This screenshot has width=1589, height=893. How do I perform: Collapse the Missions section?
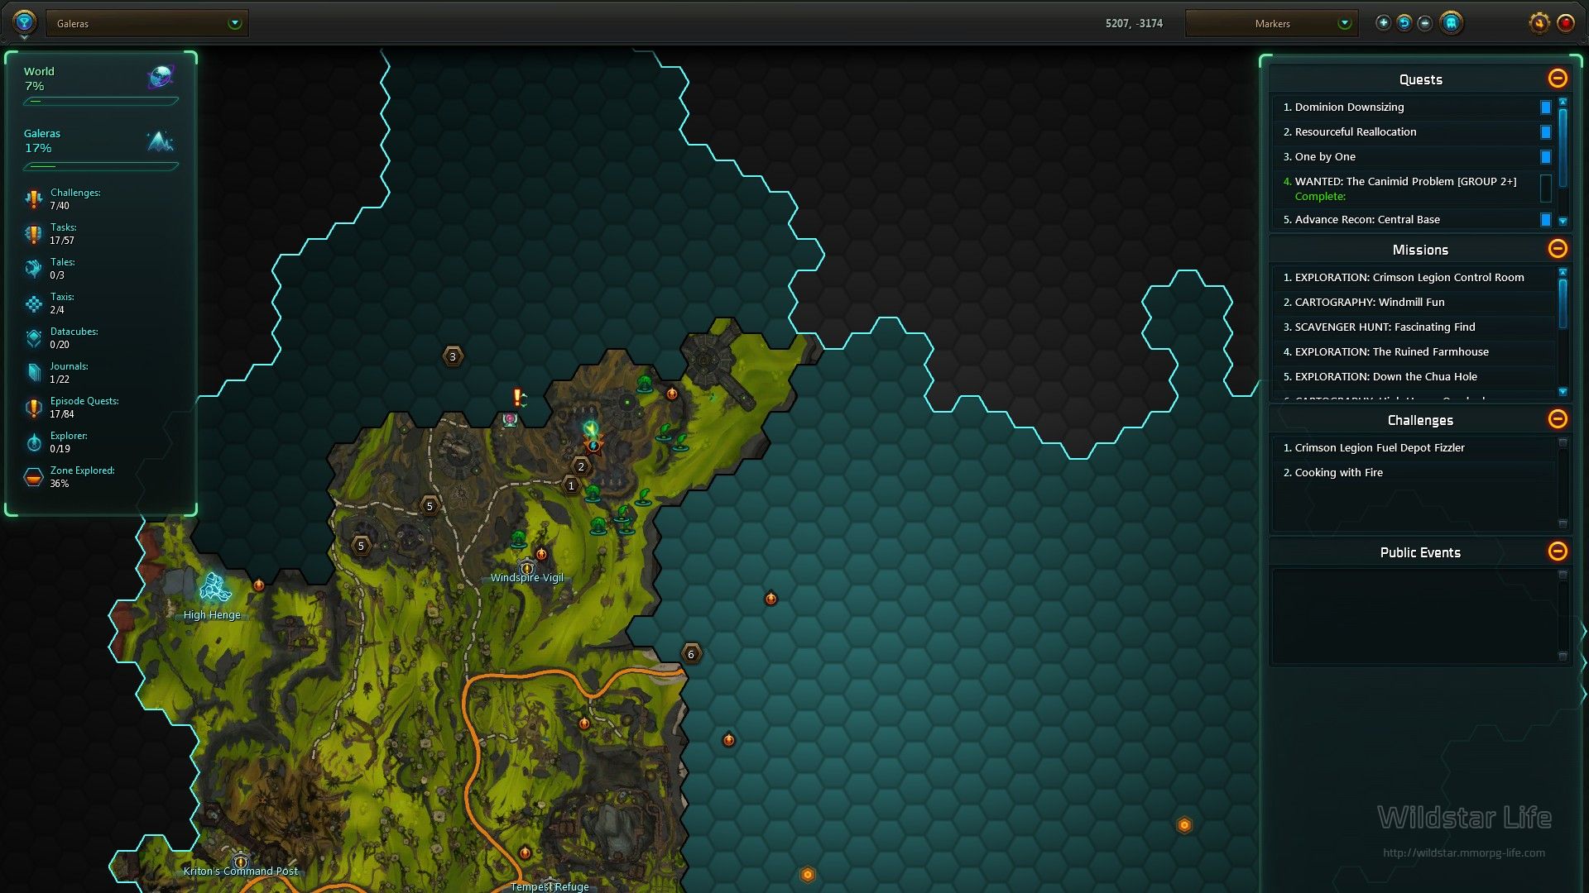1558,249
